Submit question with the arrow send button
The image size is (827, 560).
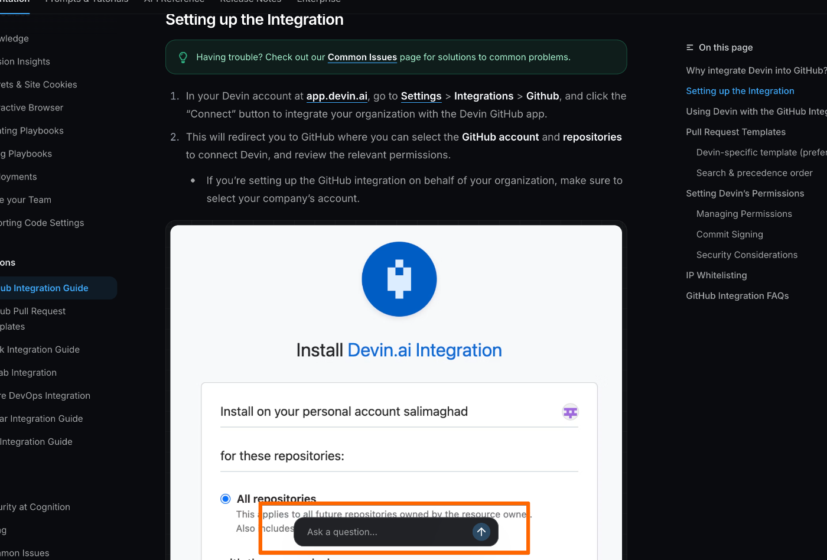481,532
